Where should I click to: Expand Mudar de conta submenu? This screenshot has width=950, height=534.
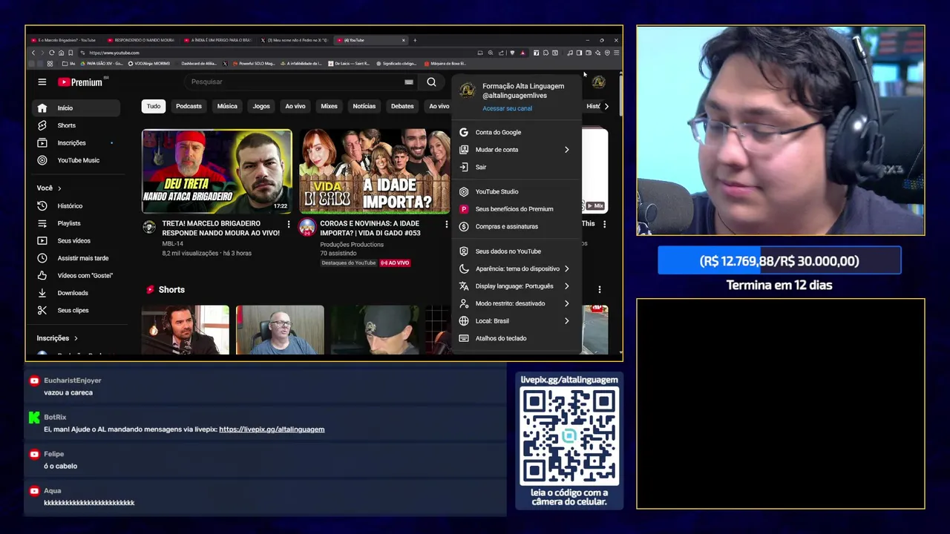[x=516, y=150]
